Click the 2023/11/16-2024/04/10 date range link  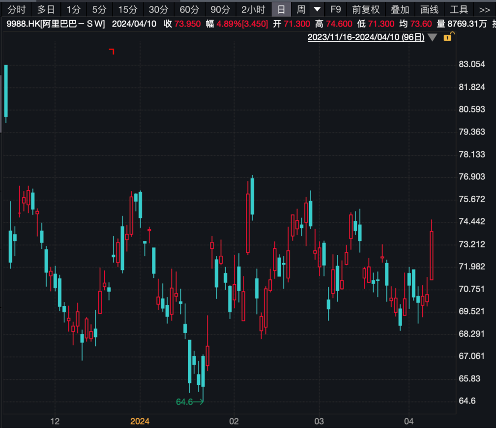366,37
